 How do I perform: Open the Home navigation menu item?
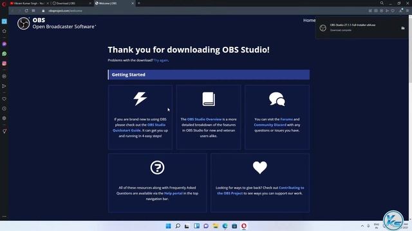tap(309, 20)
